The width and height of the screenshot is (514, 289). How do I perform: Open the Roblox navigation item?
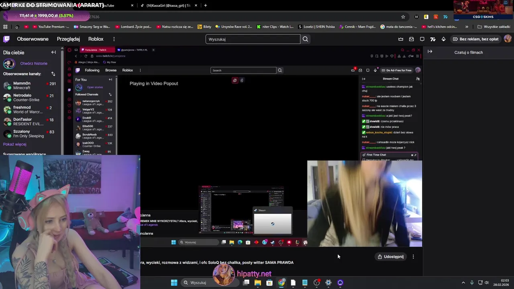pos(96,39)
